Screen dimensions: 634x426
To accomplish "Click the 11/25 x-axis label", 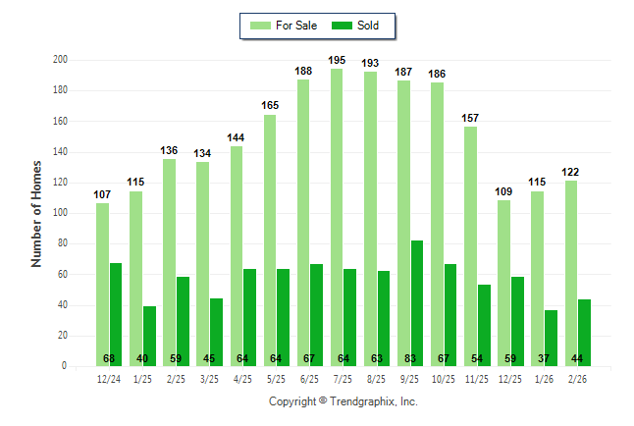I will click(477, 378).
